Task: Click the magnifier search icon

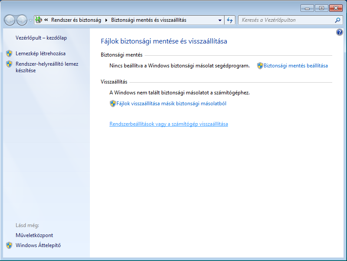Action: coord(337,20)
